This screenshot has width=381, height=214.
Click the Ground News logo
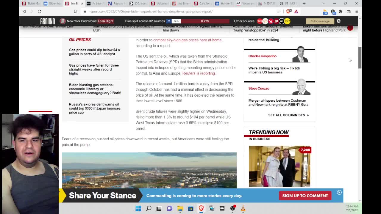tap(48, 21)
